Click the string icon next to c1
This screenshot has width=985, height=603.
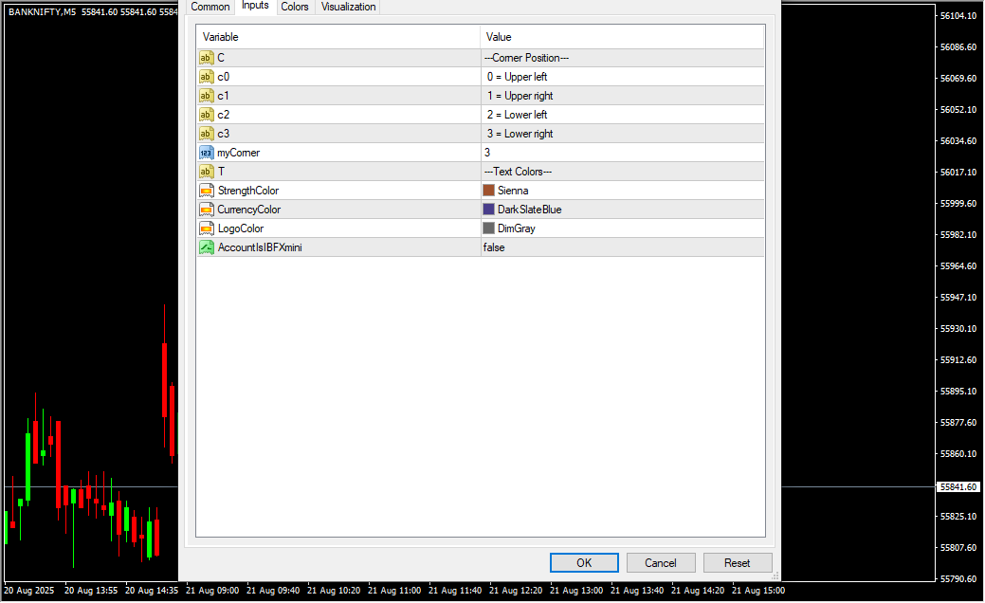(206, 96)
